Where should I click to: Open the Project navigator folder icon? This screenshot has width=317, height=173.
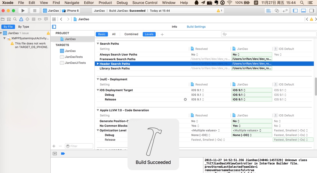click(x=3, y=19)
